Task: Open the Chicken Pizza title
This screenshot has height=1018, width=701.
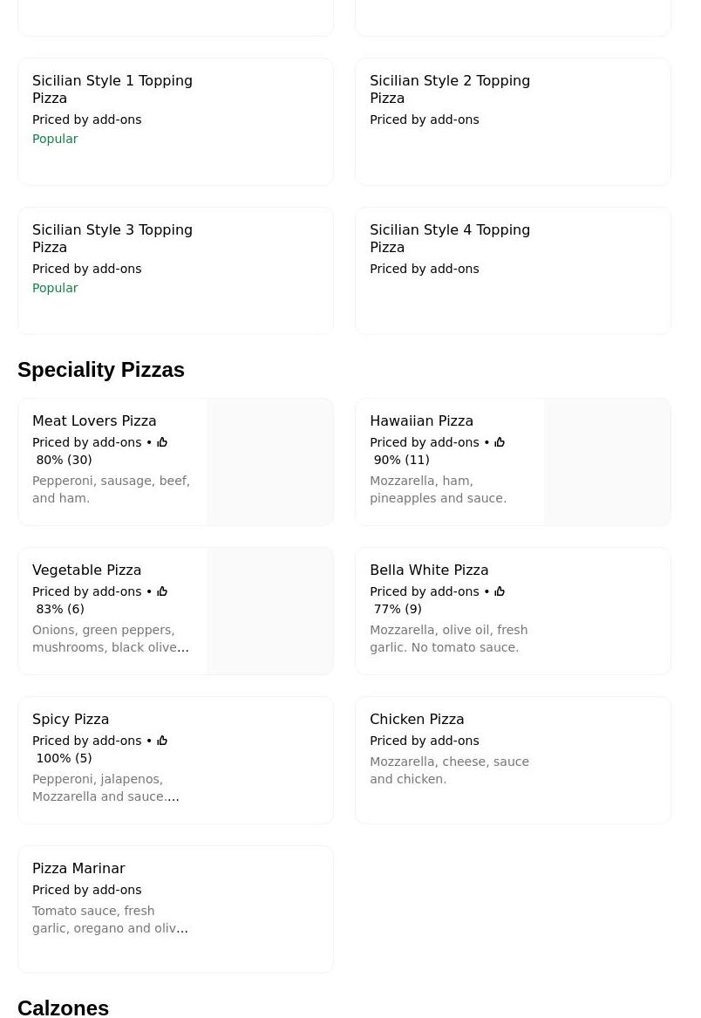Action: [417, 720]
